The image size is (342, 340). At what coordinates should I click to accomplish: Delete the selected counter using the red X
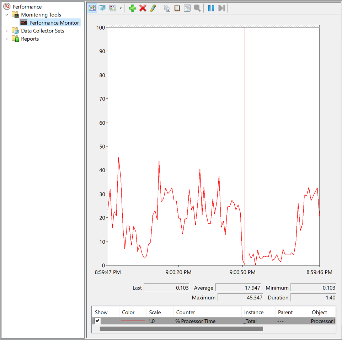(143, 8)
